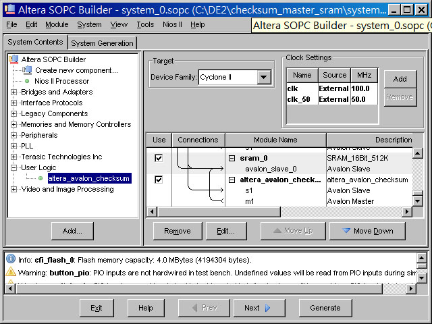This screenshot has height=324, width=432.
Task: Open the Edit menu
Action: point(32,25)
